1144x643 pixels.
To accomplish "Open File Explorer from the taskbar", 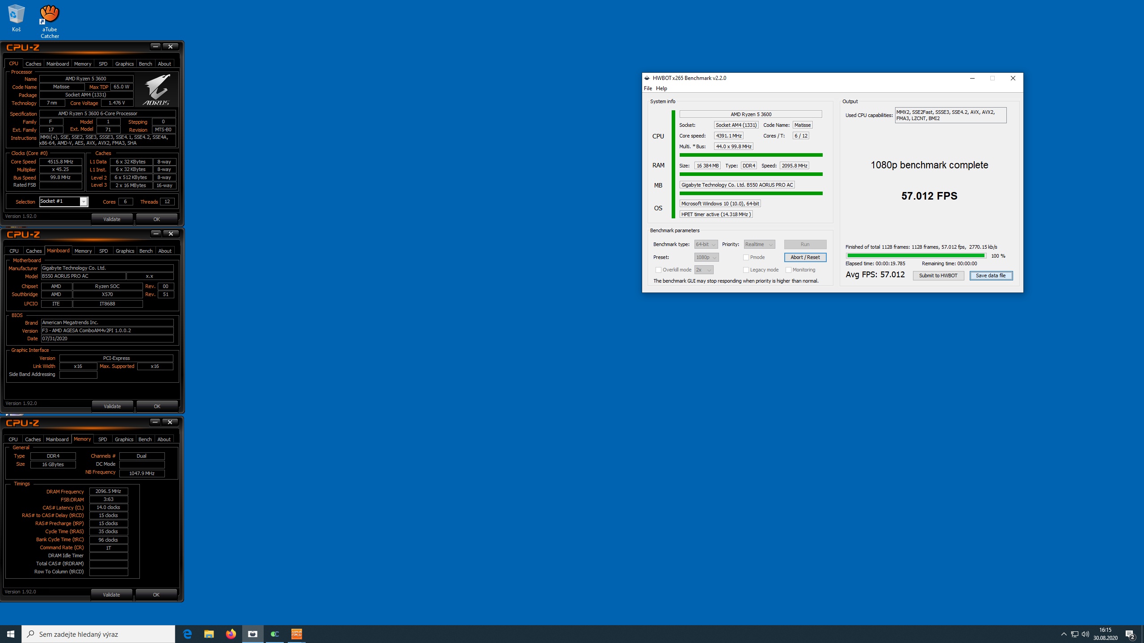I will click(209, 634).
